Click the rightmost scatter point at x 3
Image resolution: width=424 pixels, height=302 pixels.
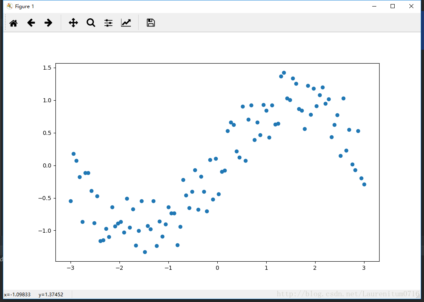pos(364,184)
